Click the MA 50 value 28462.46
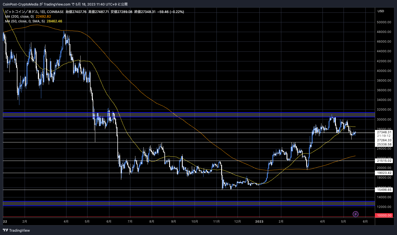Image resolution: width=397 pixels, height=235 pixels. 55,21
